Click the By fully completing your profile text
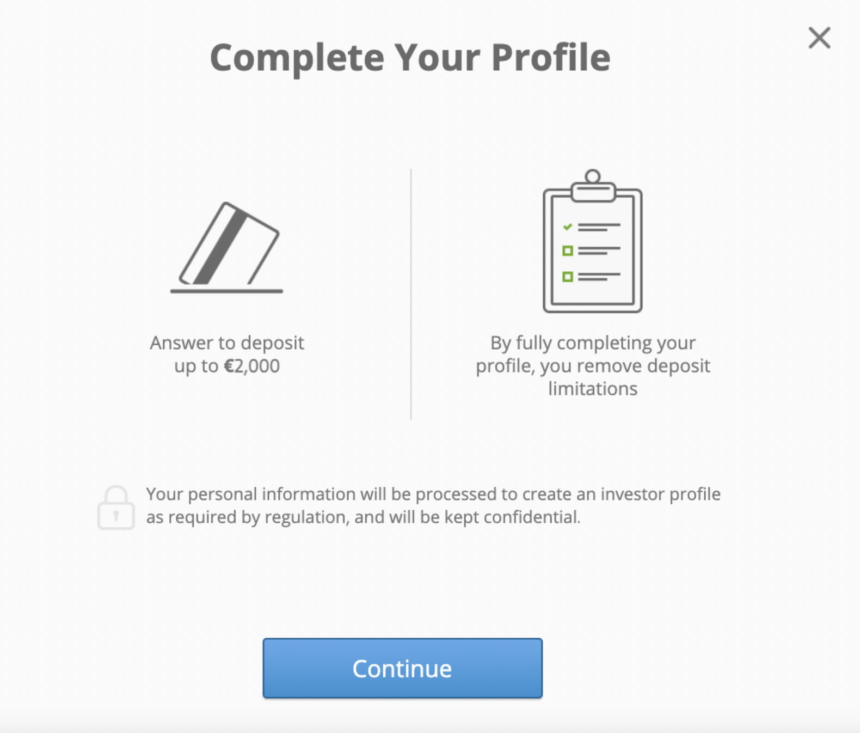This screenshot has width=860, height=733. [593, 354]
